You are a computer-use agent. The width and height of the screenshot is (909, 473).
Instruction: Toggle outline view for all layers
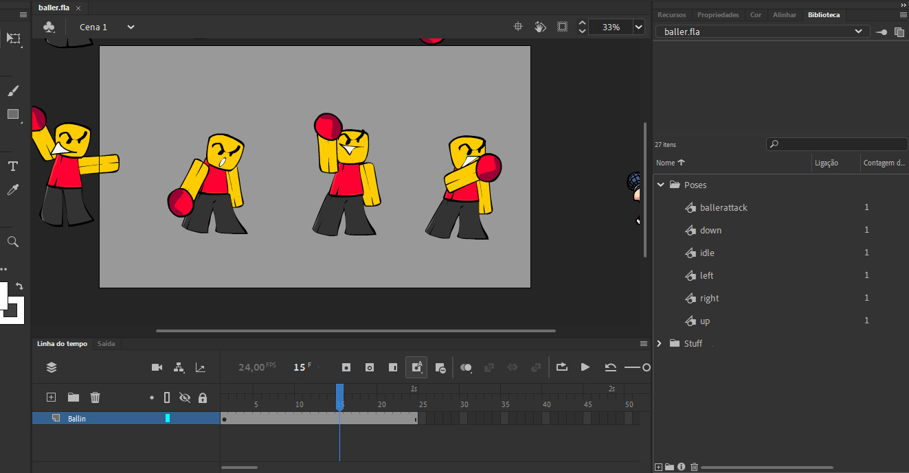(x=167, y=397)
